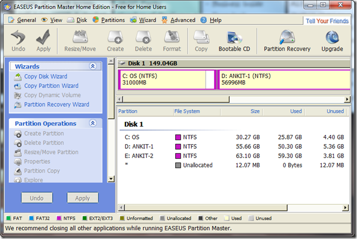
Task: Open the Wizard menu
Action: tap(143, 20)
